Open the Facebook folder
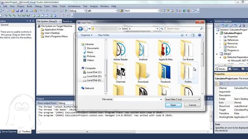This screenshot has height=139, width=248. point(165,73)
